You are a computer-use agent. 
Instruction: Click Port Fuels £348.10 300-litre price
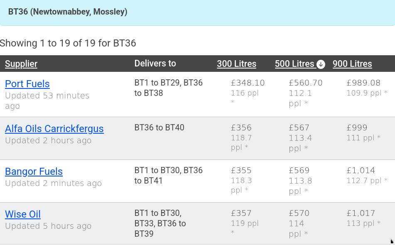click(248, 83)
